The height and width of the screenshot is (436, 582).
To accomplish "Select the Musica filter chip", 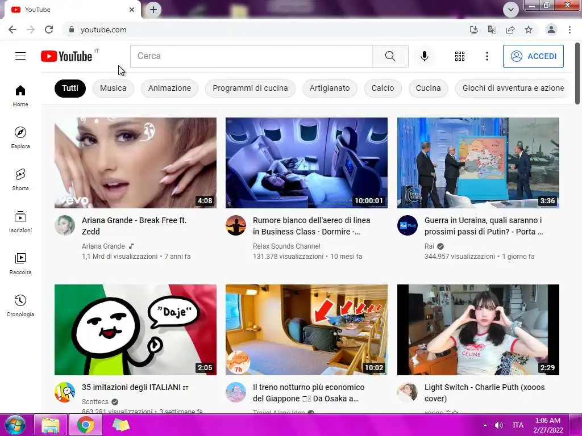I will point(113,88).
